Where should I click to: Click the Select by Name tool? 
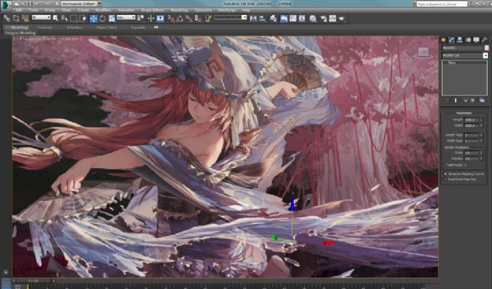coord(65,18)
